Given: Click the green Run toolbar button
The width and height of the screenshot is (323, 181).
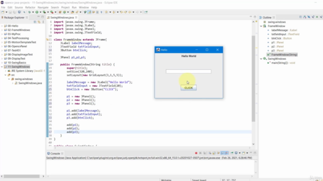Looking at the screenshot, I should point(37,12).
